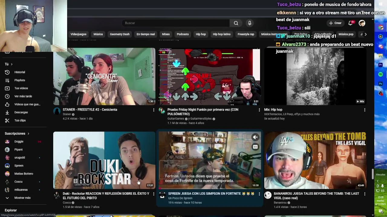Select the Música chip

tap(98, 34)
